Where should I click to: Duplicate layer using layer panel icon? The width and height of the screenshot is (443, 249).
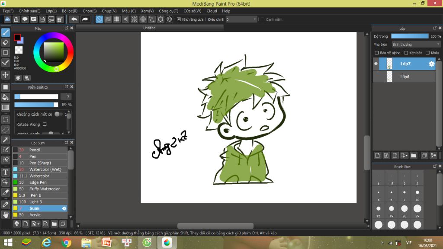424,155
